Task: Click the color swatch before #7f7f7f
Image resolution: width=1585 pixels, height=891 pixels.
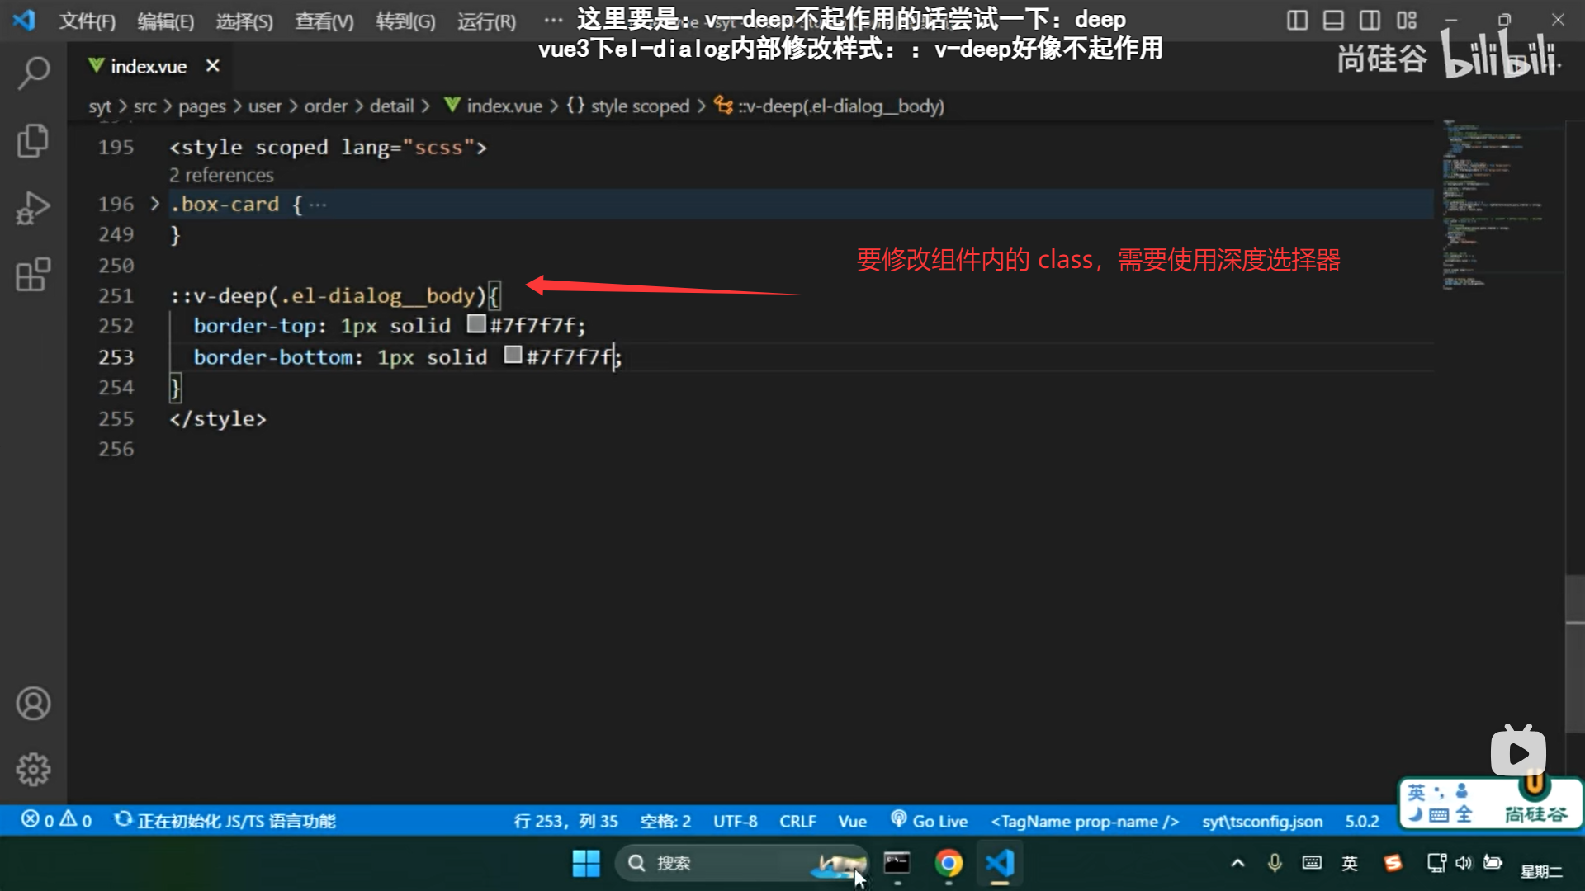Action: (475, 324)
